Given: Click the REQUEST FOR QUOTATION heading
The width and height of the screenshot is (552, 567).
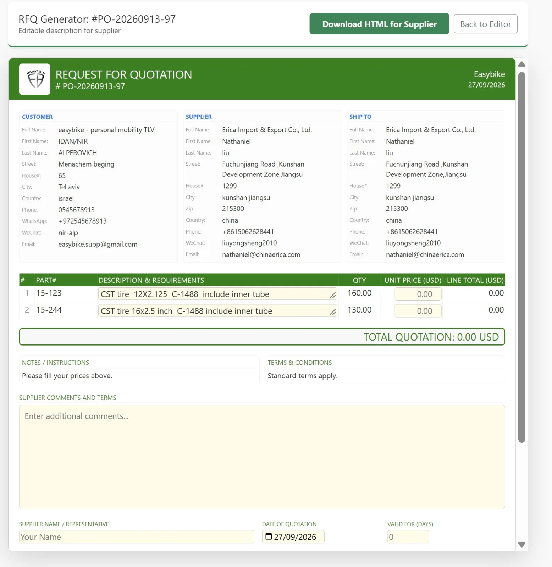Looking at the screenshot, I should [x=124, y=74].
